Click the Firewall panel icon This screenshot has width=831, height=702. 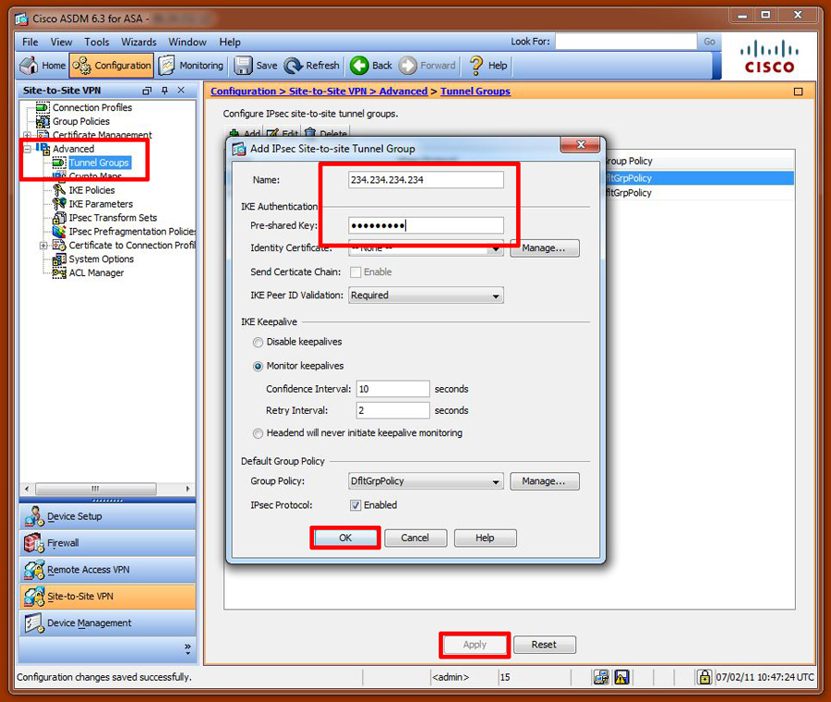point(34,543)
